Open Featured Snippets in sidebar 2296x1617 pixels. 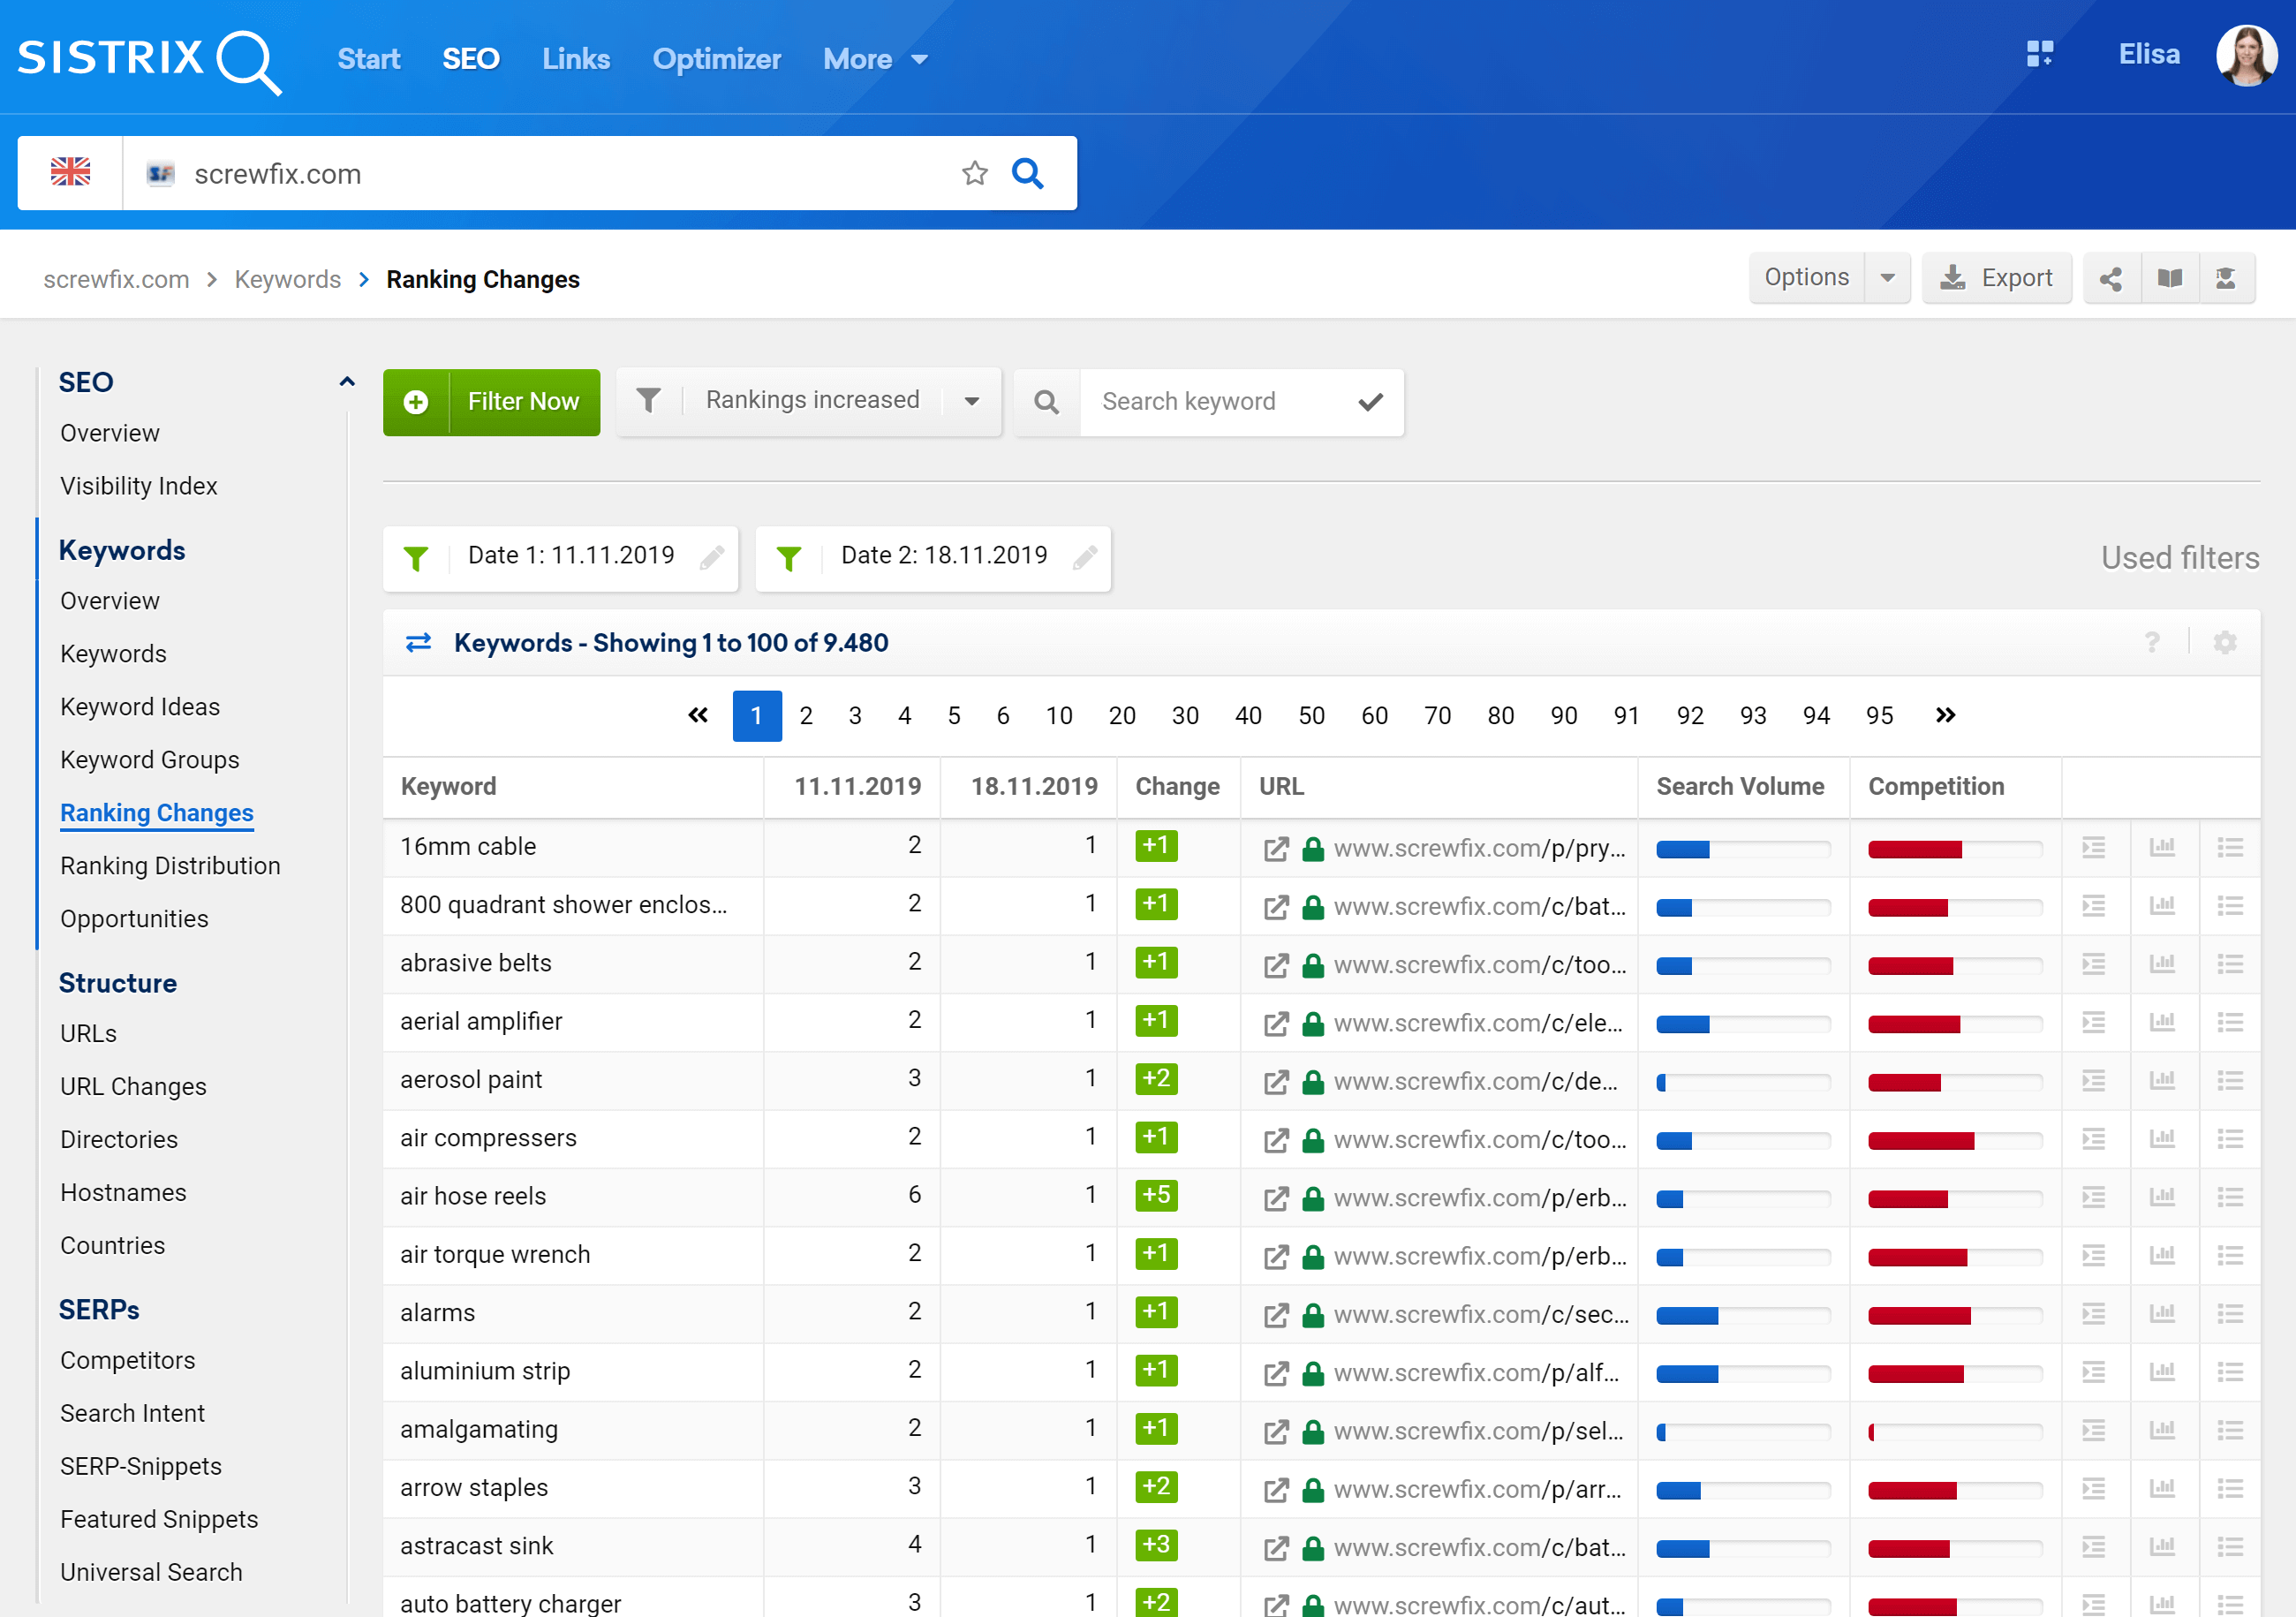click(x=159, y=1520)
